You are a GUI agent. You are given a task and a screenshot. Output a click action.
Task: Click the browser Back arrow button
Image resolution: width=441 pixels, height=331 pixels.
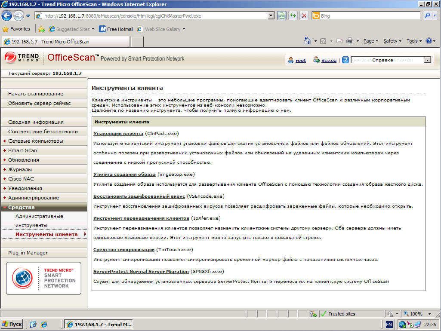(x=7, y=16)
